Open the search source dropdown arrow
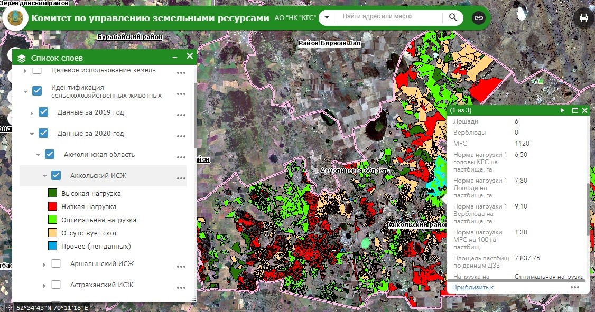Viewport: 595px width, 312px height. pyautogui.click(x=327, y=17)
